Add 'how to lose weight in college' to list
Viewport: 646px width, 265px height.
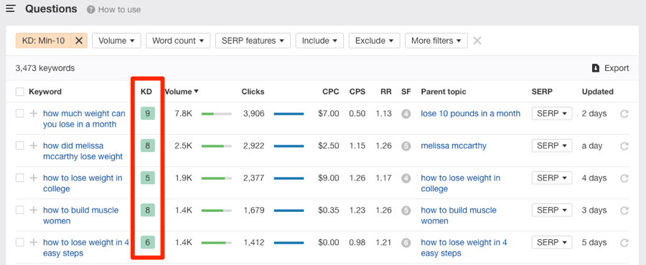tap(33, 178)
